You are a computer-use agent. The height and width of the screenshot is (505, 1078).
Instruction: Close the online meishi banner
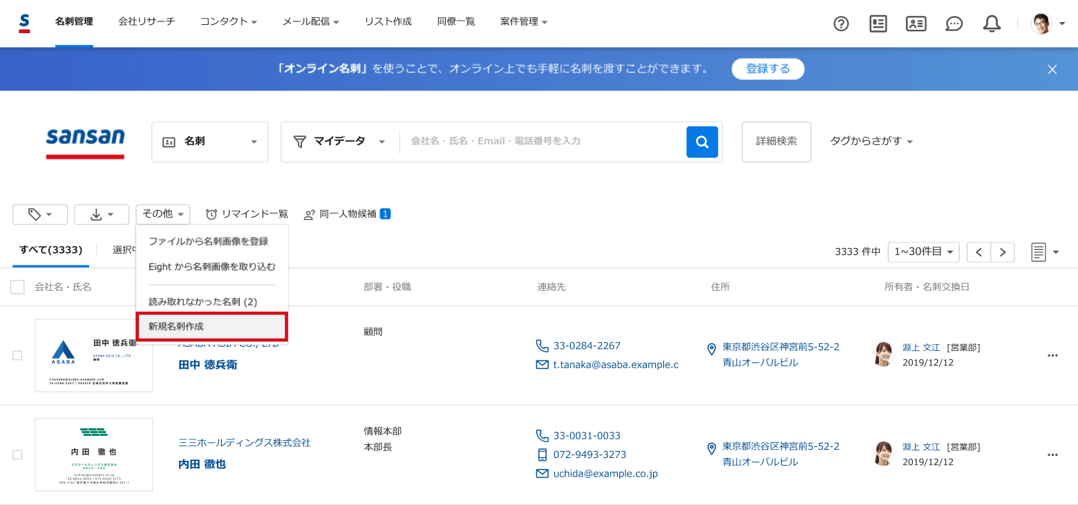coord(1052,69)
